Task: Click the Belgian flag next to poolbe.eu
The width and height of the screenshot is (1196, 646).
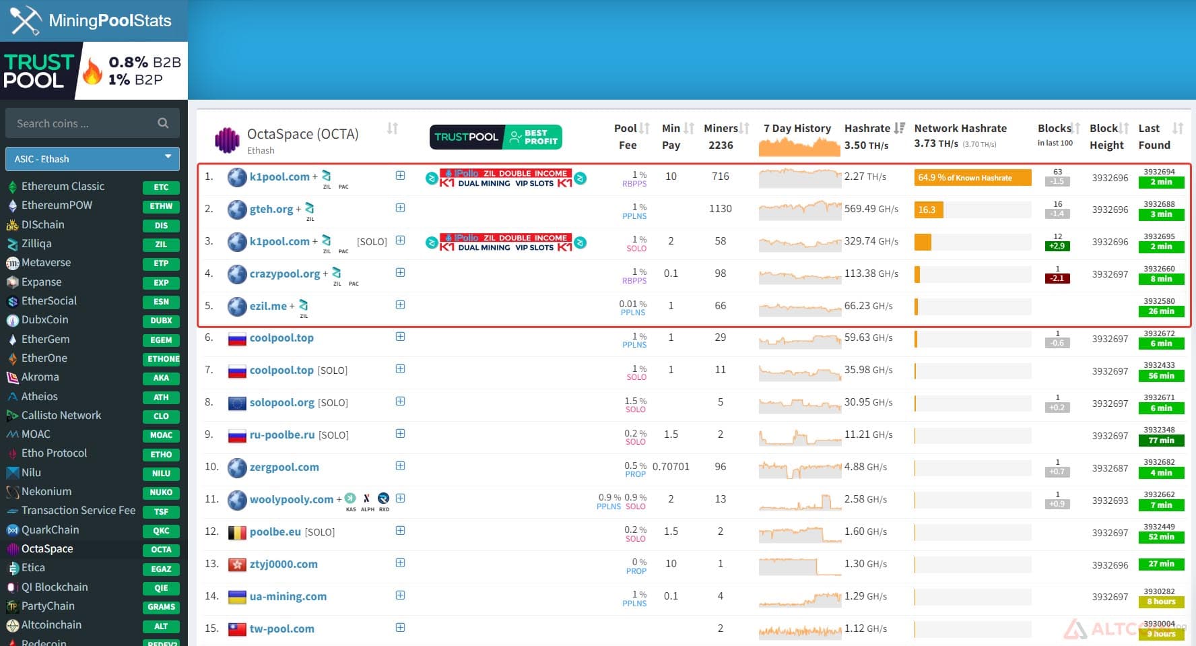Action: (237, 532)
